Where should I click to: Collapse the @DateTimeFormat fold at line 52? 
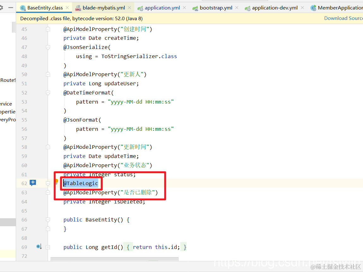click(x=48, y=93)
